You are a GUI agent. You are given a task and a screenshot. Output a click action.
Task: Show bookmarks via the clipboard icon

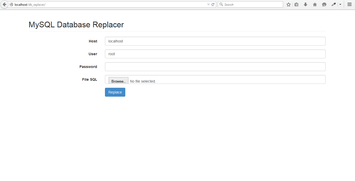(296, 4)
